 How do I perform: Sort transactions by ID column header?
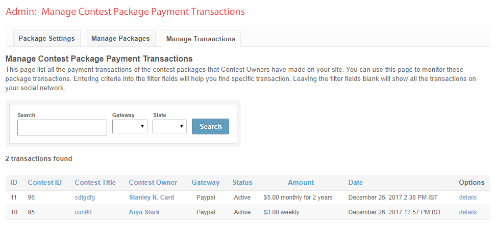coord(14,182)
